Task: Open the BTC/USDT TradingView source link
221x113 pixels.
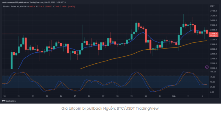Action: pos(138,108)
